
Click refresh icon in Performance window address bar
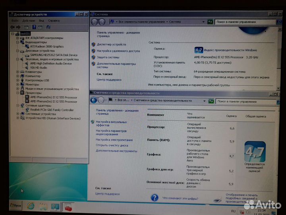(x=211, y=101)
